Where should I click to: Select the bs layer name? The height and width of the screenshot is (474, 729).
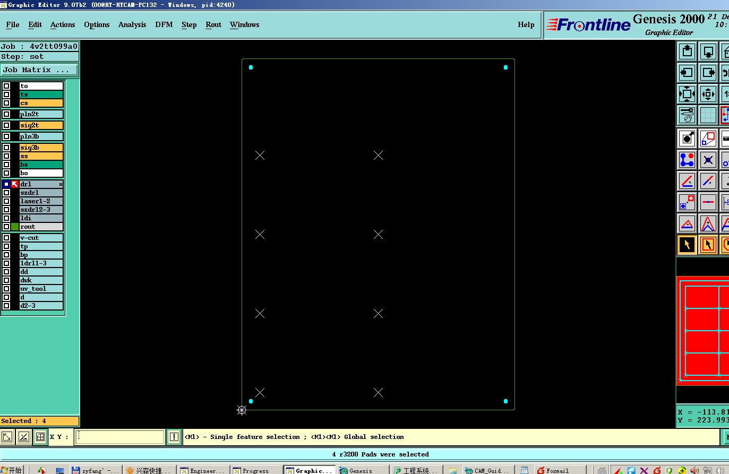[x=41, y=165]
